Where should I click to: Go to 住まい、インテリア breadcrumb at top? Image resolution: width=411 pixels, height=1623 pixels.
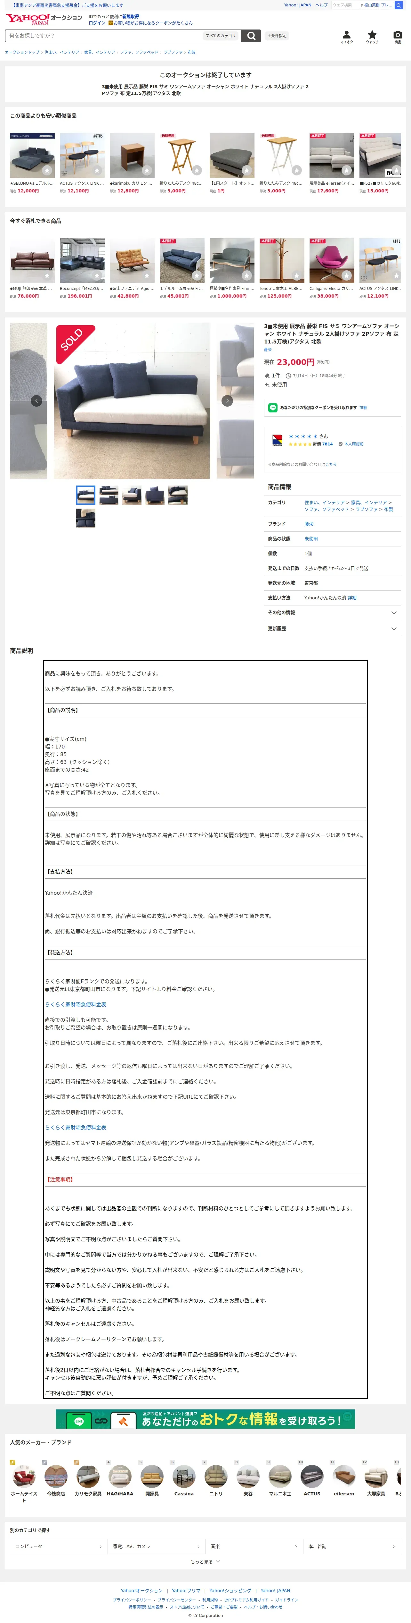pyautogui.click(x=61, y=52)
